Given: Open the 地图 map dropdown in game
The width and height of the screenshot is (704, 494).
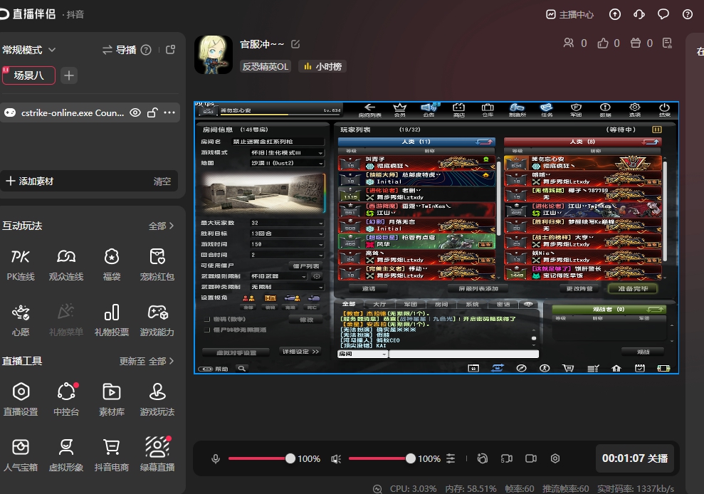Looking at the screenshot, I should coord(286,164).
